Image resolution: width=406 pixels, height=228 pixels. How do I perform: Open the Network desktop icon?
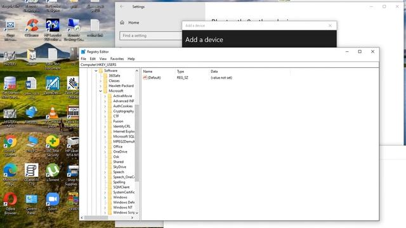point(32,115)
